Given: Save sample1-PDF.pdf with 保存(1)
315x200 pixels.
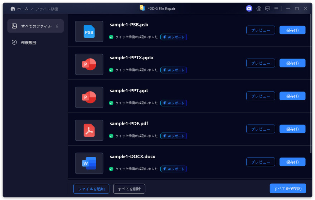Looking at the screenshot, I should tap(292, 129).
